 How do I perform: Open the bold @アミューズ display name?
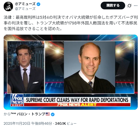click(25, 4)
